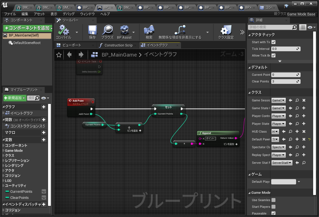Open Player State class dropdown
The image size is (319, 217).
(278, 124)
